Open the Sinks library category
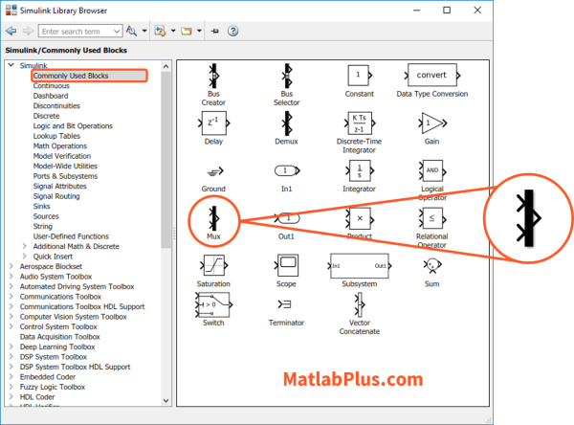This screenshot has height=425, width=574. click(44, 206)
